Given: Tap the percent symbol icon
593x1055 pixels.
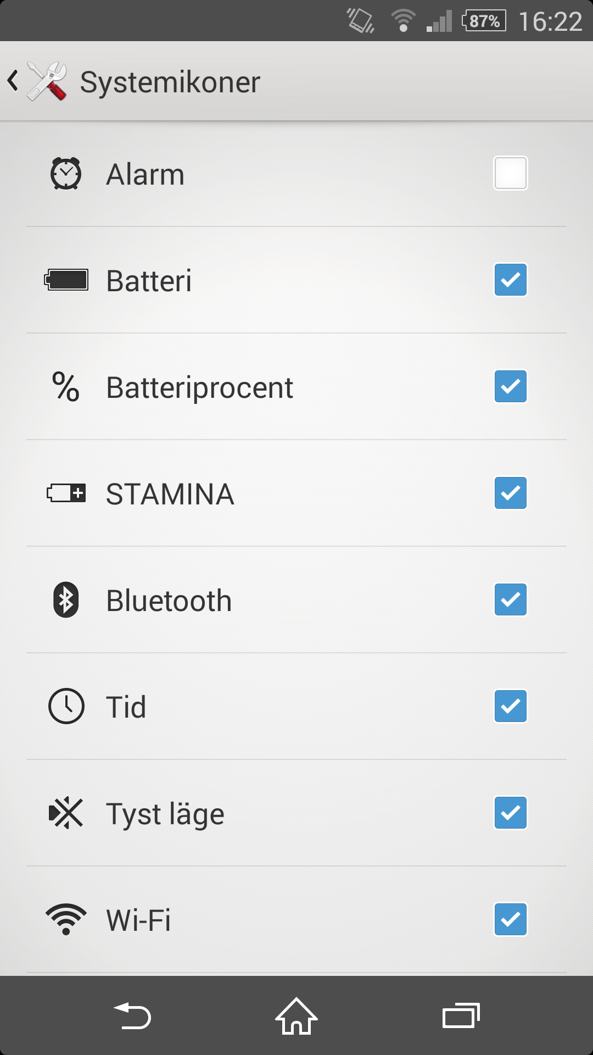Looking at the screenshot, I should click(x=66, y=387).
